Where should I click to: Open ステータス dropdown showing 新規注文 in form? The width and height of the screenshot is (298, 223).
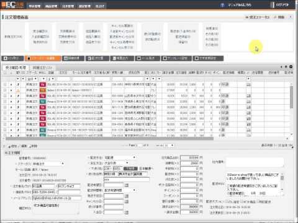point(48,164)
